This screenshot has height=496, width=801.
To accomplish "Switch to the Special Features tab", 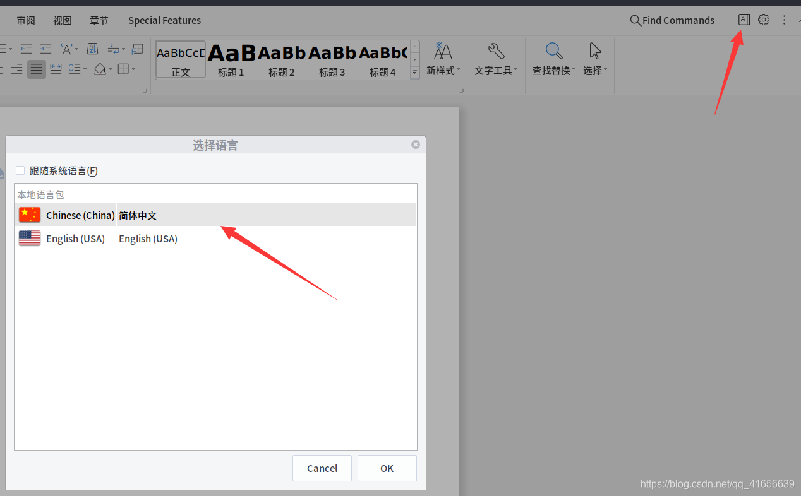I will pyautogui.click(x=164, y=20).
